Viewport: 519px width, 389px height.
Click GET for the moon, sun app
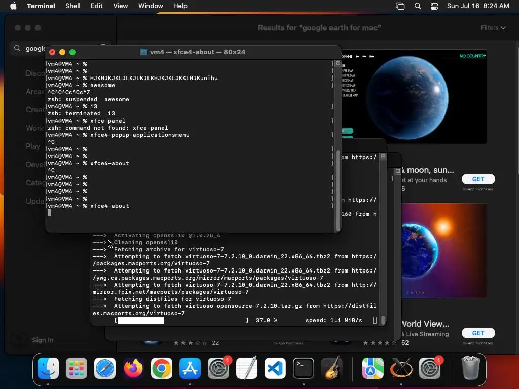tap(478, 179)
